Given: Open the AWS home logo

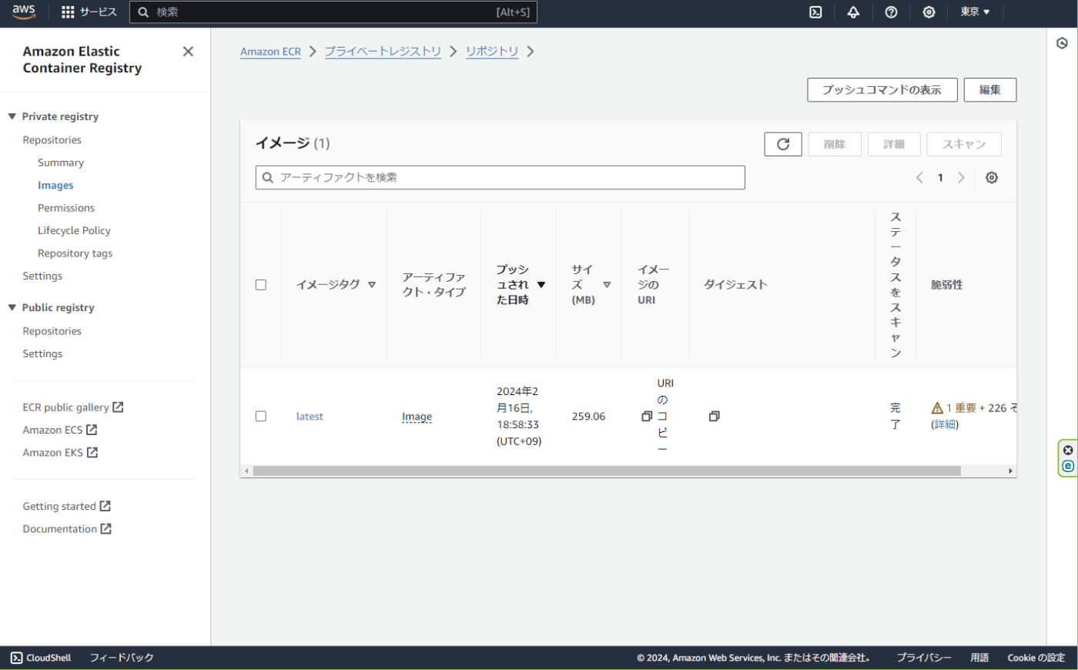Looking at the screenshot, I should (x=24, y=12).
